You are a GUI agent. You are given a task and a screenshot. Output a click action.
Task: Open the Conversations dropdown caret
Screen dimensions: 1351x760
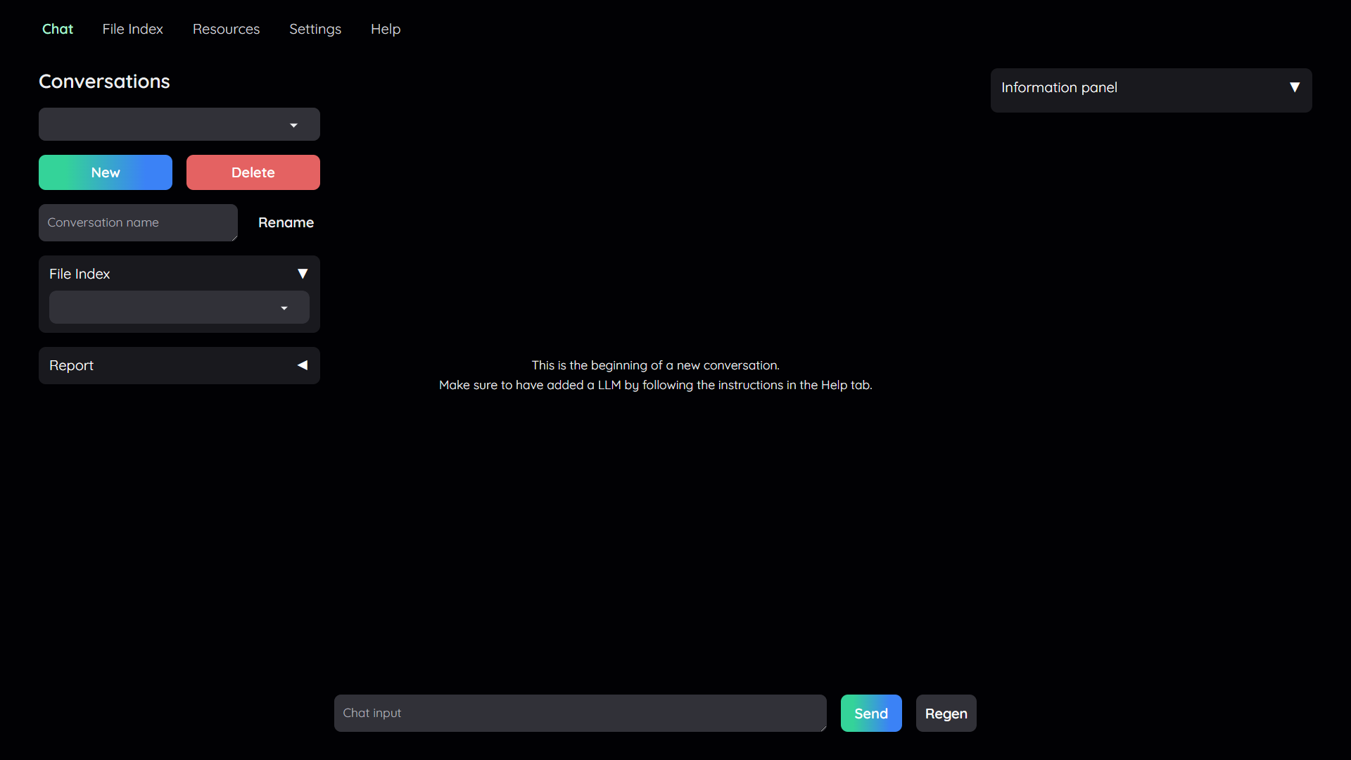pos(293,125)
